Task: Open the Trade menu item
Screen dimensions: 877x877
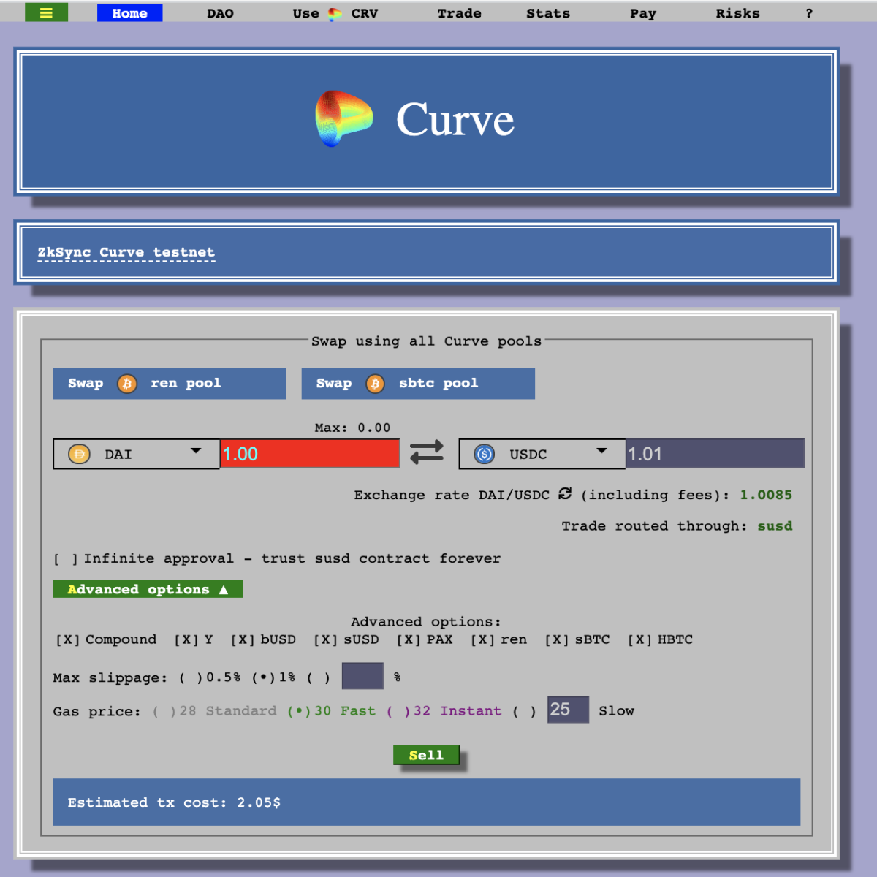Action: (x=460, y=13)
